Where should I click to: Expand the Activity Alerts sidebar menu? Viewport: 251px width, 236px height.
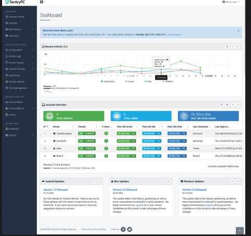[19, 50]
